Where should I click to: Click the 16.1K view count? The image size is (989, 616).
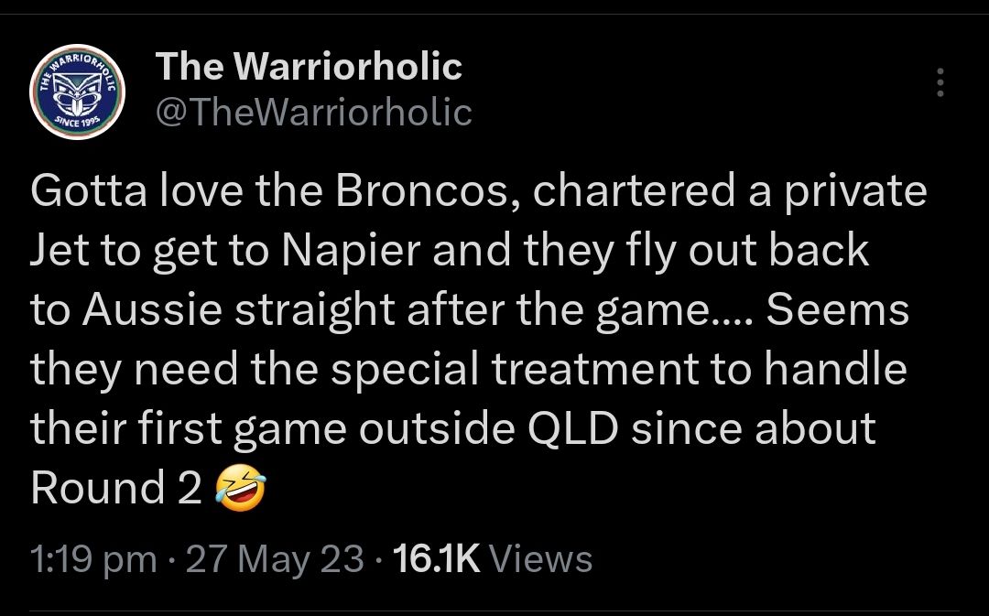coord(437,558)
